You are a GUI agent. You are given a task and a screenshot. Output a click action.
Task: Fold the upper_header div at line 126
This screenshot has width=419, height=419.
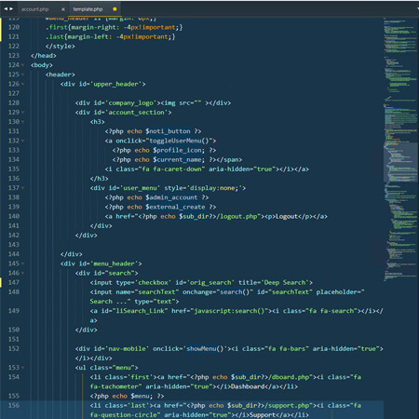[x=22, y=84]
